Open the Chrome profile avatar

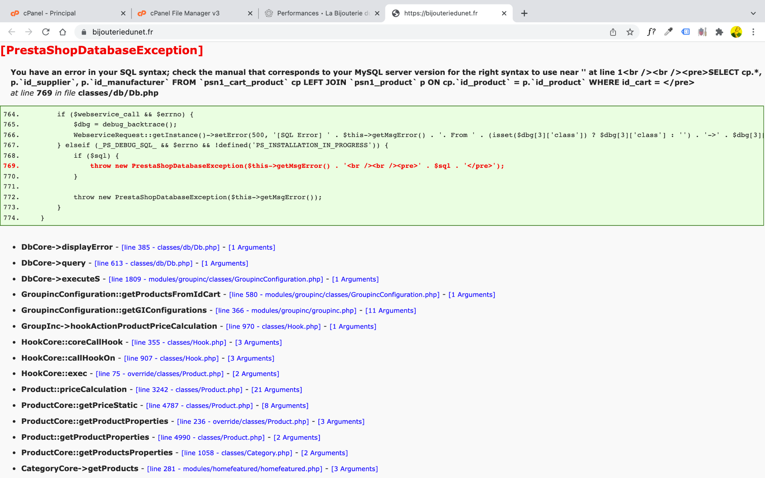[736, 32]
